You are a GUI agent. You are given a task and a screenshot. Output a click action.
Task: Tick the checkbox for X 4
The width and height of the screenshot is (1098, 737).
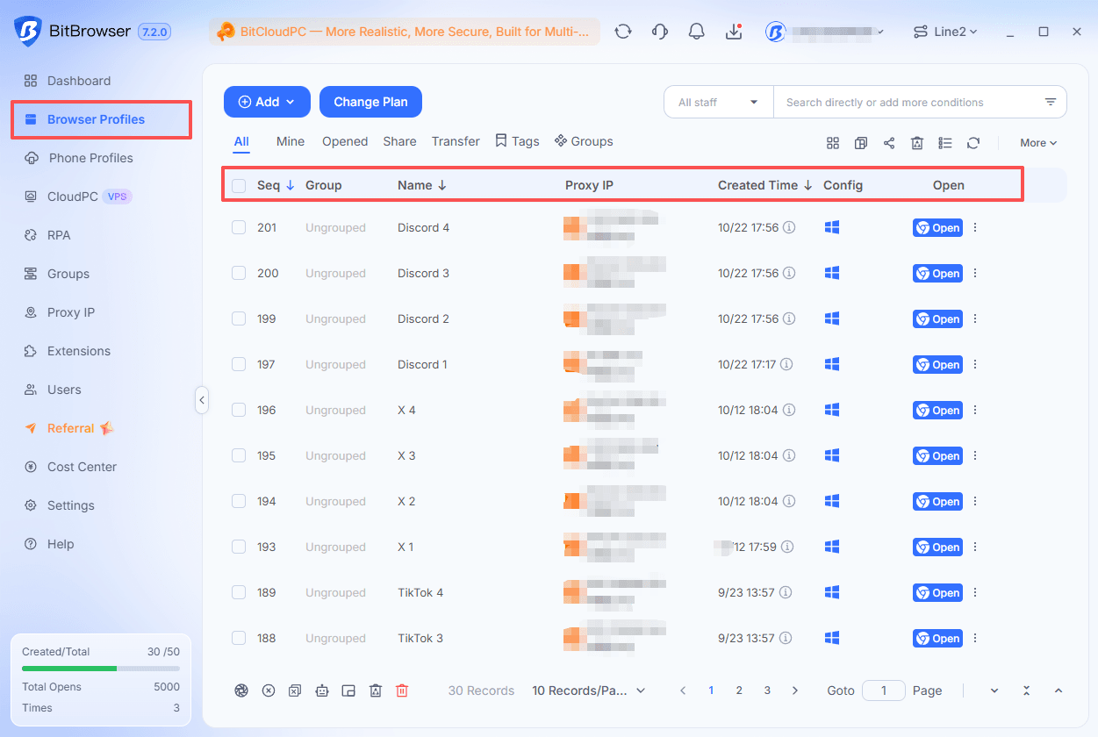(x=239, y=410)
